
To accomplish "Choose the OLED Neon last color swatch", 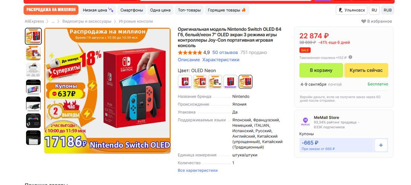I will (x=245, y=82).
